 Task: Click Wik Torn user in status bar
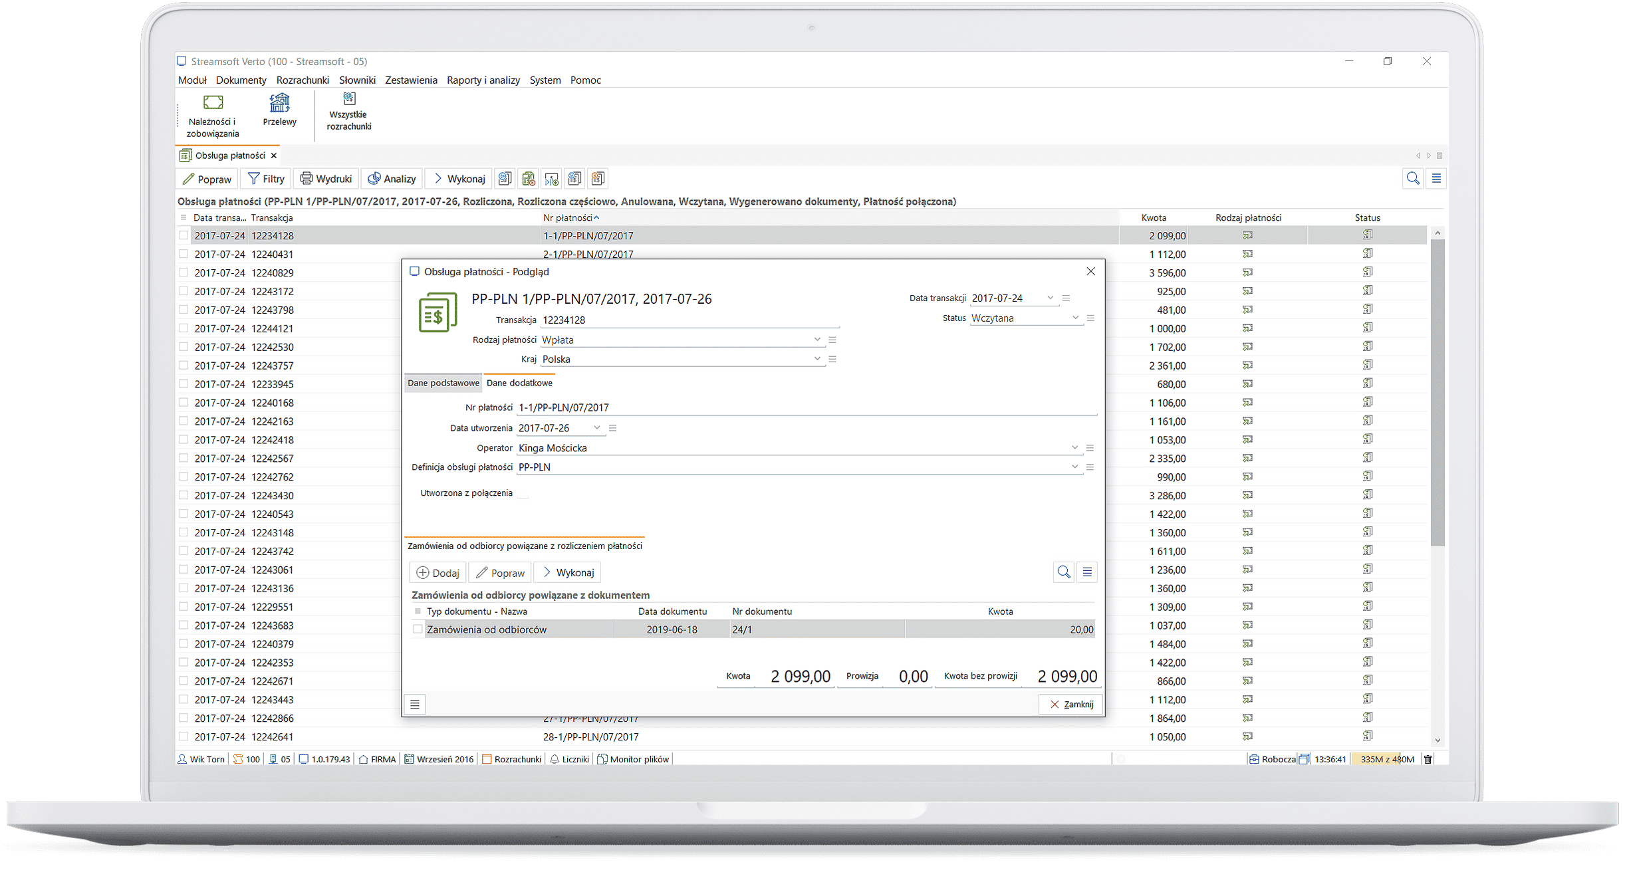201,759
